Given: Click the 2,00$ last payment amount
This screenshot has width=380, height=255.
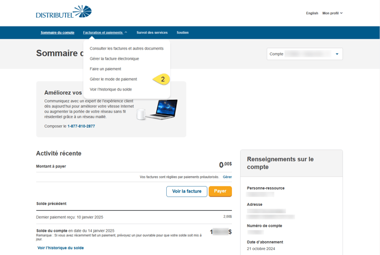Looking at the screenshot, I should (228, 216).
